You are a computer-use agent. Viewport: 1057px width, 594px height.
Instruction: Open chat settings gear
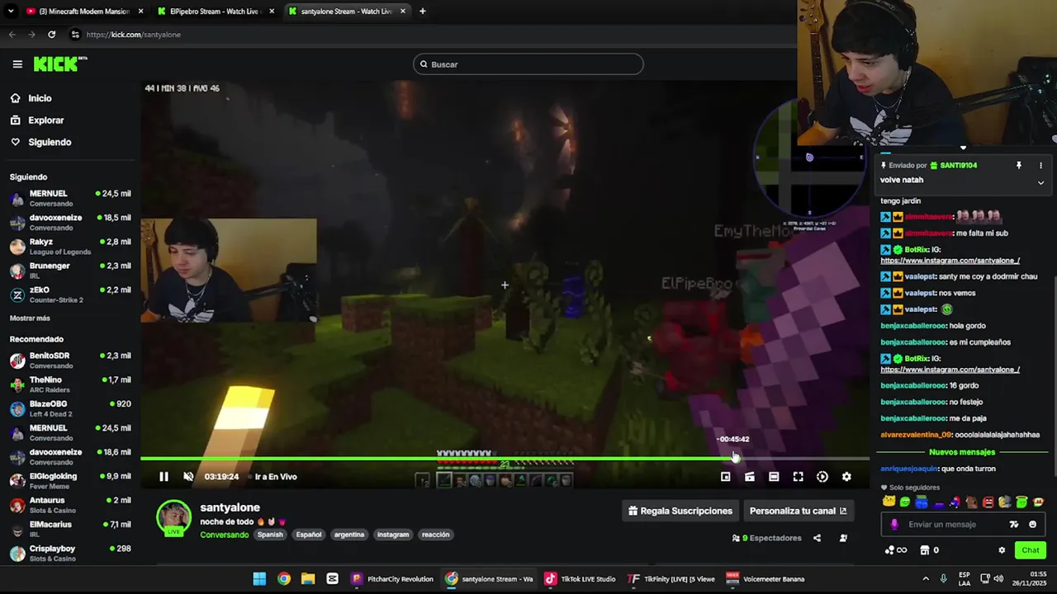coord(1002,550)
